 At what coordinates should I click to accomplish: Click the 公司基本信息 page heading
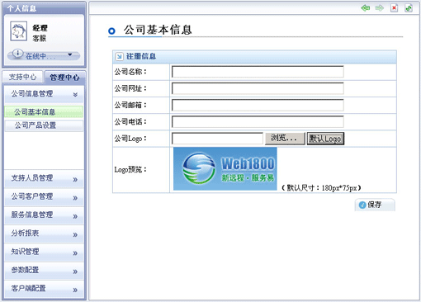click(158, 30)
